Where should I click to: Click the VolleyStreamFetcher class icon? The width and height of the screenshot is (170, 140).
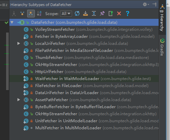(26, 29)
